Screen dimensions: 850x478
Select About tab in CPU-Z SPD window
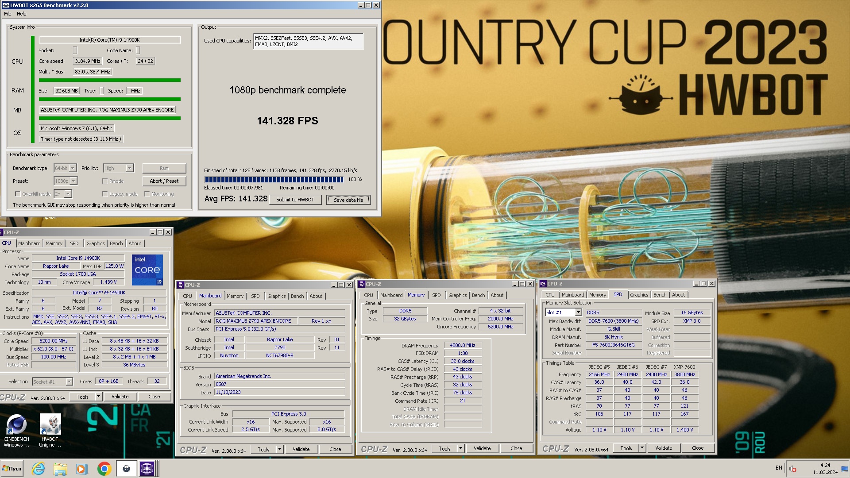pyautogui.click(x=678, y=295)
